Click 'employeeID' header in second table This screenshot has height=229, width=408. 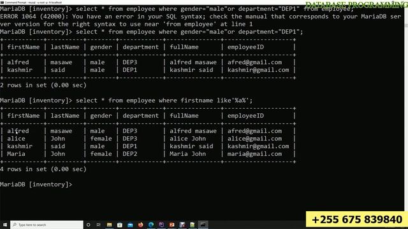point(245,116)
